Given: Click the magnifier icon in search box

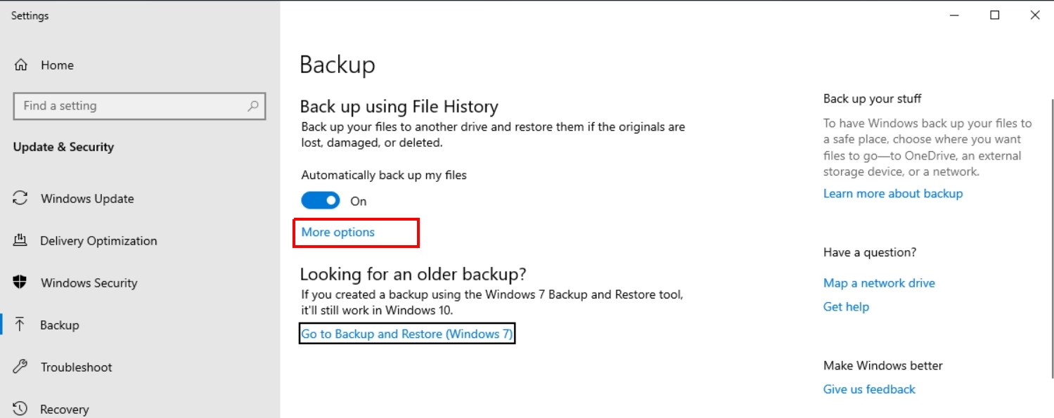Looking at the screenshot, I should (x=252, y=106).
